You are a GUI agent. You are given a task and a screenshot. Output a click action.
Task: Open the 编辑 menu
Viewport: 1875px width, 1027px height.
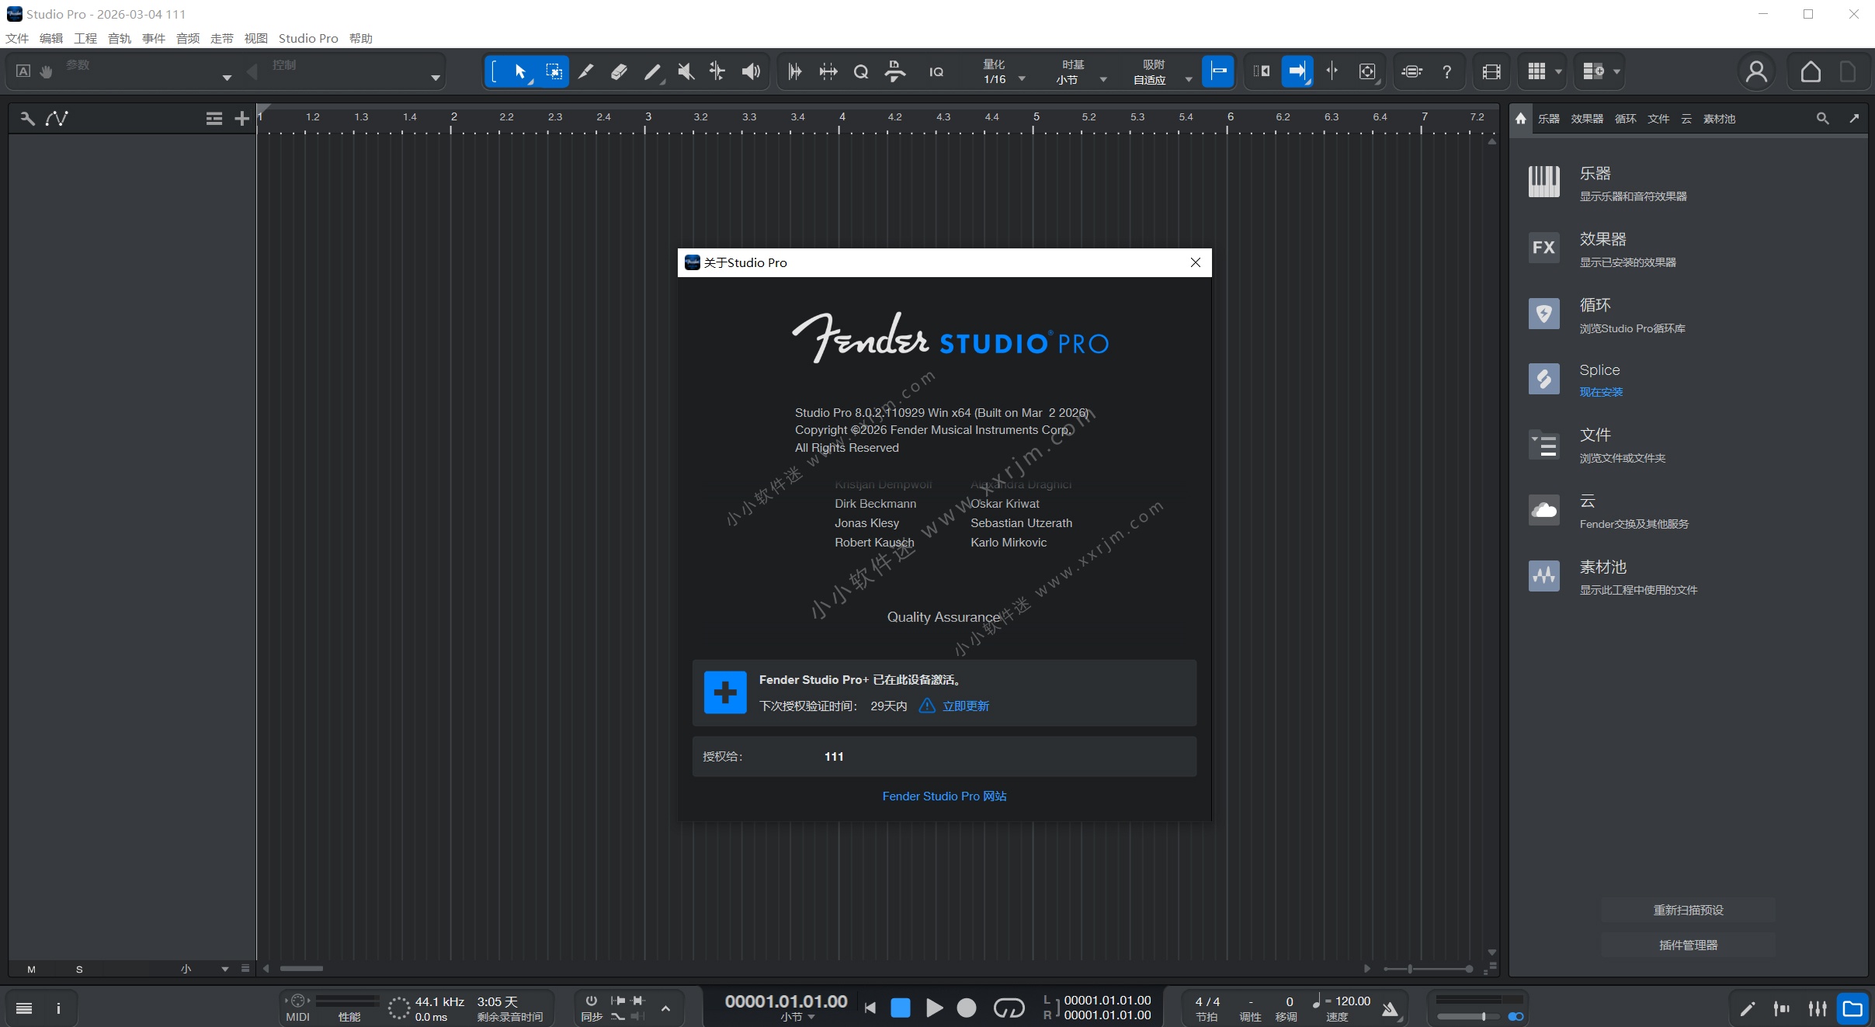tap(50, 38)
